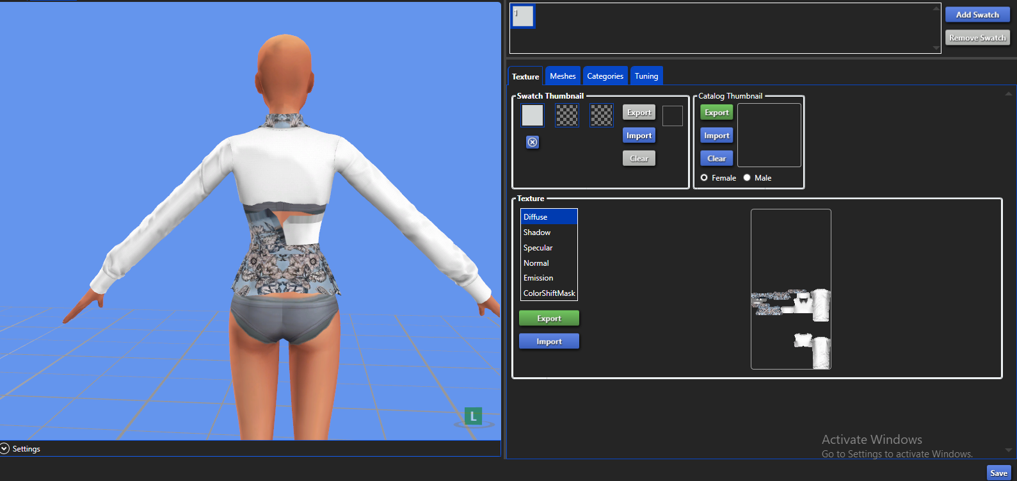This screenshot has height=481, width=1017.
Task: Click the swatch thumbnail preview box
Action: (x=673, y=116)
